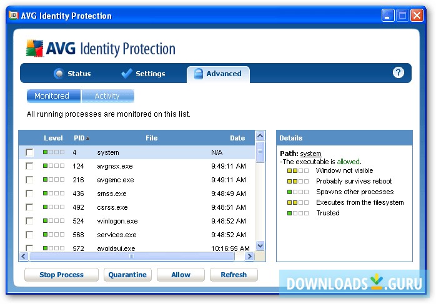
Task: Open the Monitored sub-tab
Action: tap(53, 96)
